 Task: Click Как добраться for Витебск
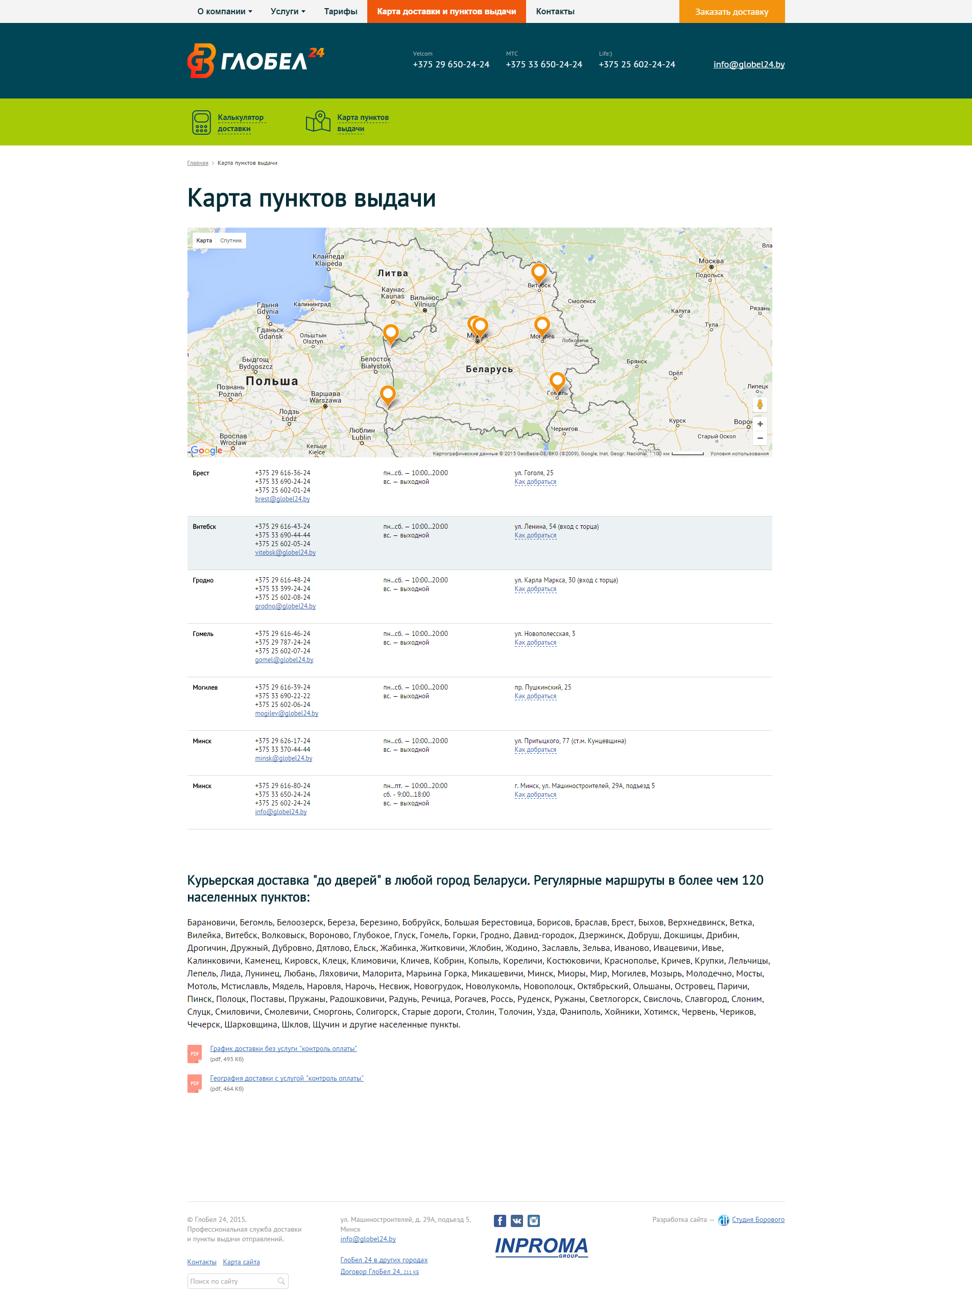point(535,535)
